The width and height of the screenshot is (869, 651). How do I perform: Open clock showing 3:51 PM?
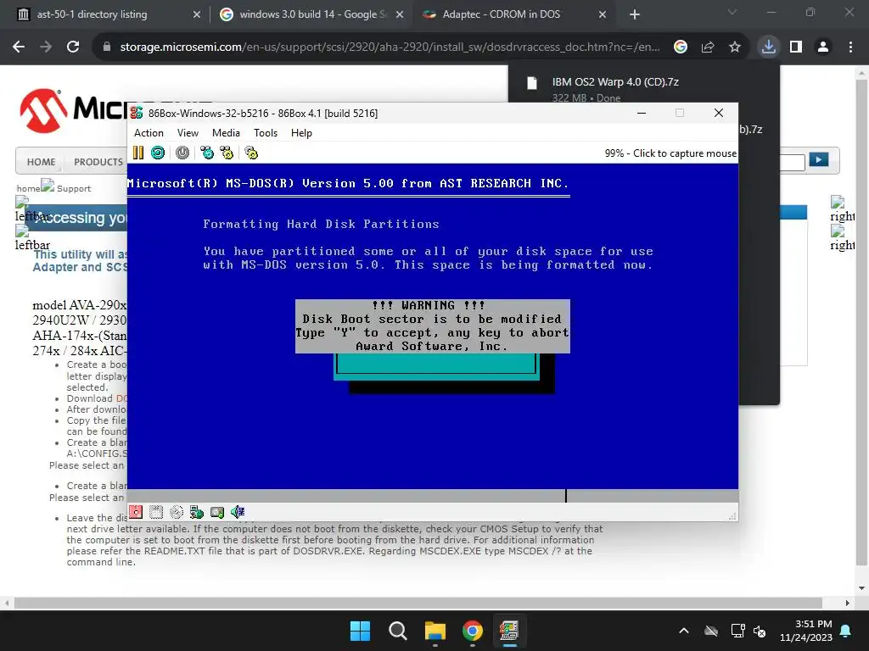tap(806, 631)
